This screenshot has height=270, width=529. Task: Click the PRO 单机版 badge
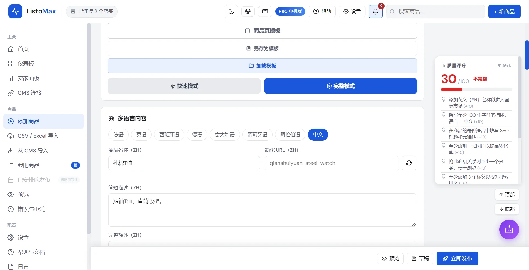pyautogui.click(x=290, y=11)
